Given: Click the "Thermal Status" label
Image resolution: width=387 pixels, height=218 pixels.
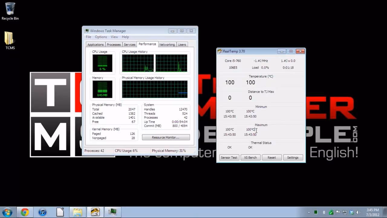Looking at the screenshot, I should (261, 143).
